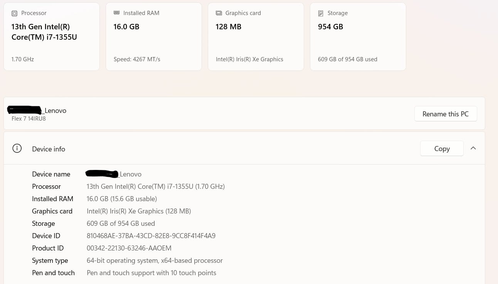Click the Storage drive icon

321,13
